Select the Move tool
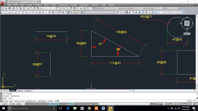This screenshot has width=198, height=111. [x=146, y=12]
